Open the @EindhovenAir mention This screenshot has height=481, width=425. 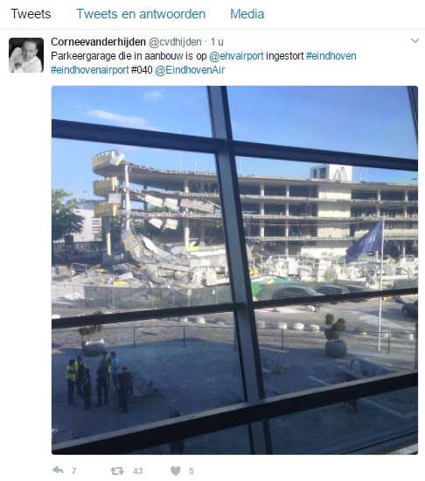tap(190, 70)
